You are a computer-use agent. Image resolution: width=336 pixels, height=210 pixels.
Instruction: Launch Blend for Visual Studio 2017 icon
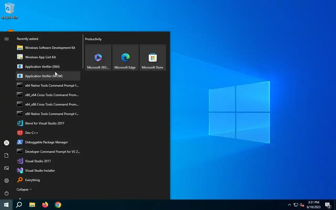click(x=20, y=123)
